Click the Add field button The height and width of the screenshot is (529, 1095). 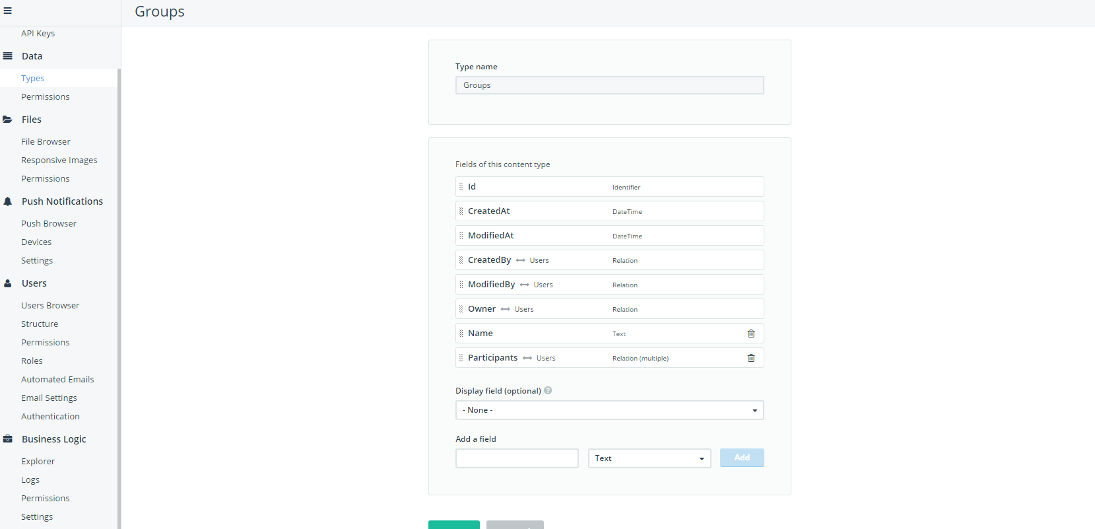coord(742,458)
